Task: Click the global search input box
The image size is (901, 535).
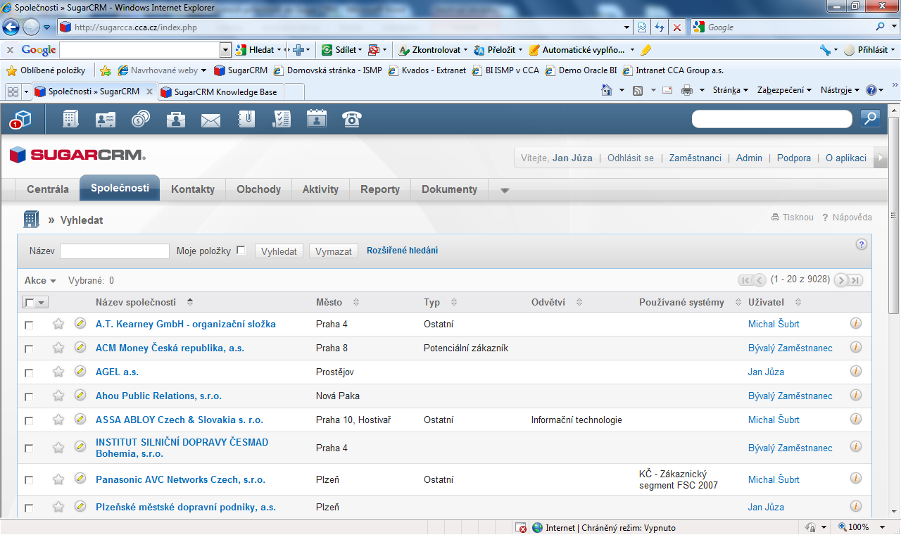Action: click(771, 119)
